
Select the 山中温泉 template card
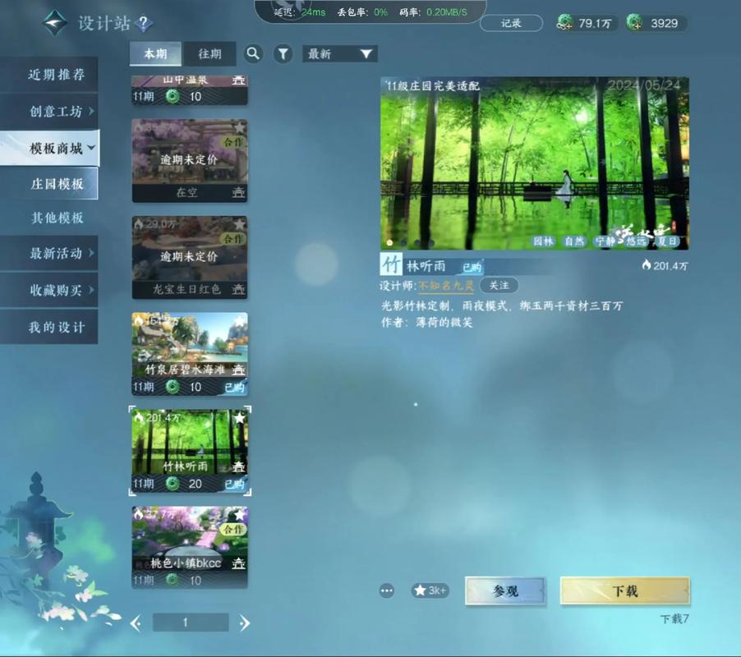[x=190, y=90]
